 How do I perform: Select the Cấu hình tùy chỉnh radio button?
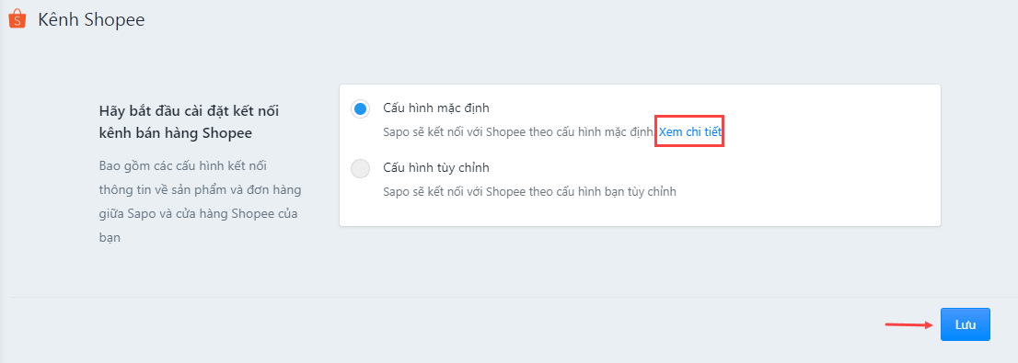click(x=360, y=168)
